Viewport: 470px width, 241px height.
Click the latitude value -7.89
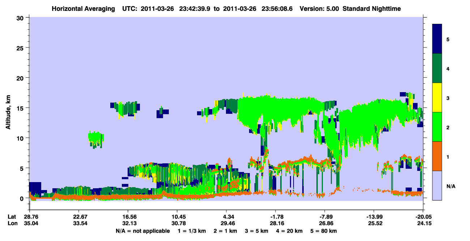325,217
